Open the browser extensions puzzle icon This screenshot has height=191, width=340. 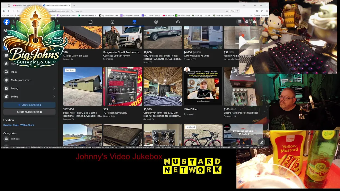(262, 11)
